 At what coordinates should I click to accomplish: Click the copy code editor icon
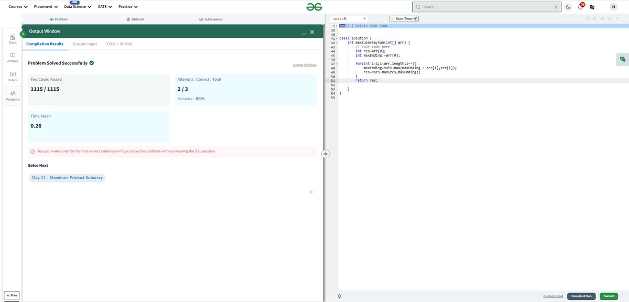coord(588,19)
